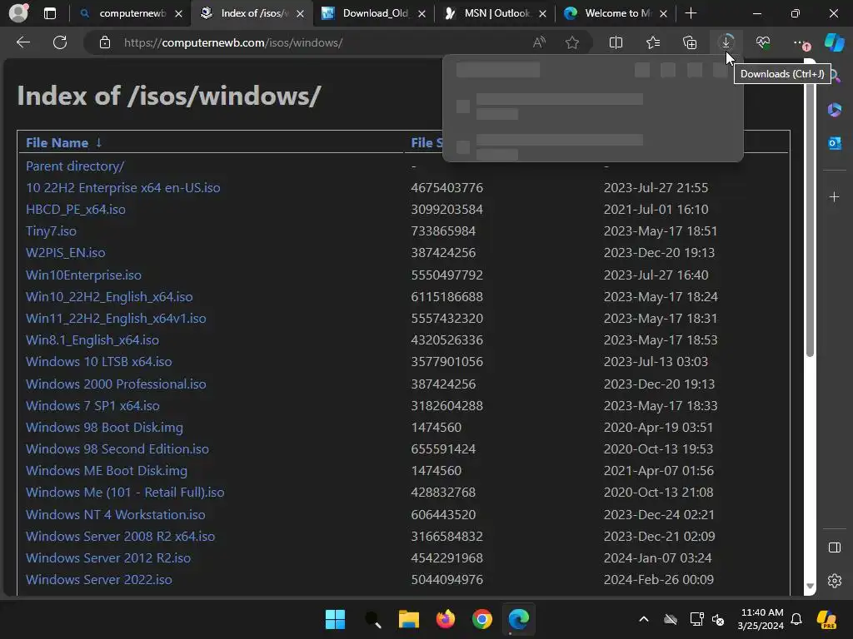Download Tiny7.iso
The width and height of the screenshot is (853, 639).
click(x=51, y=231)
